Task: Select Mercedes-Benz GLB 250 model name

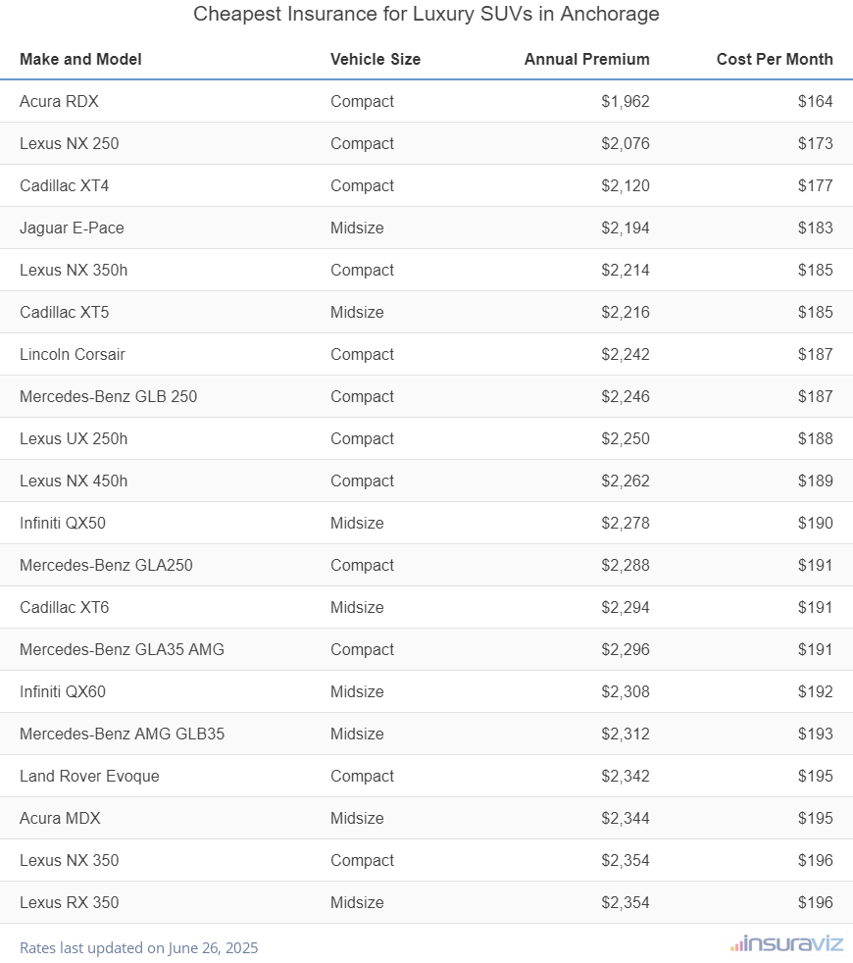Action: click(x=108, y=396)
